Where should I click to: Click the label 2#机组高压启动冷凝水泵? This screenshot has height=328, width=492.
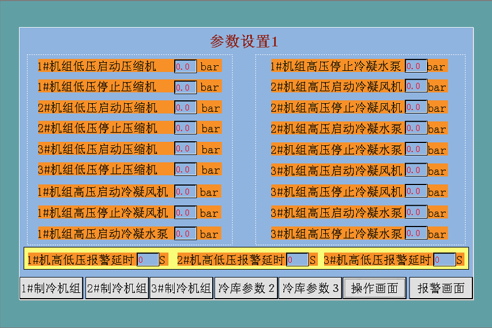[x=336, y=129]
